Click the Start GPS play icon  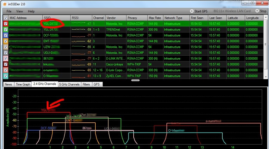point(192,11)
